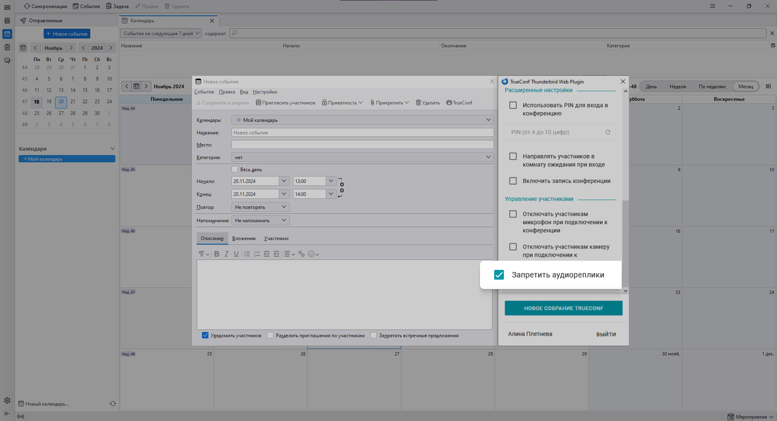Toggle bold formatting in description editor
This screenshot has width=777, height=421.
tap(217, 254)
